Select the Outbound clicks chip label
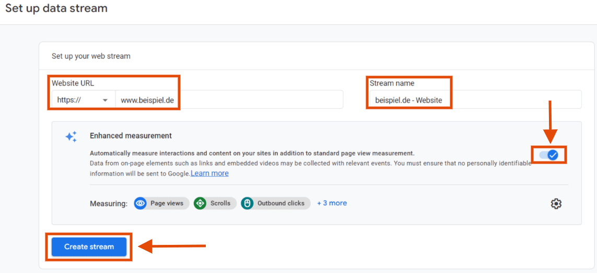Screen dimensions: 597x273 [281, 203]
